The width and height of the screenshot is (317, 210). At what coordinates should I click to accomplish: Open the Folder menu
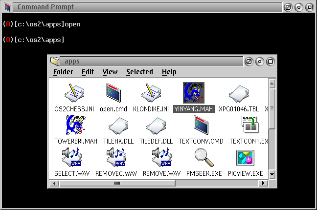click(63, 72)
